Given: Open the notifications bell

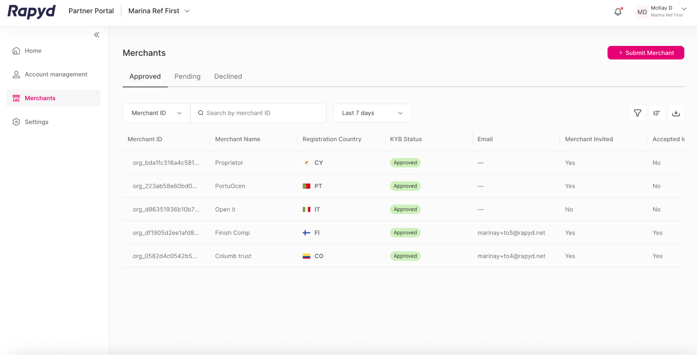Looking at the screenshot, I should [618, 11].
